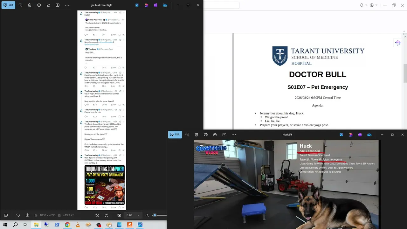This screenshot has width=407, height=229.
Task: Click 'Jeremy lies about his dog, Huck.' bullet
Action: 282,113
